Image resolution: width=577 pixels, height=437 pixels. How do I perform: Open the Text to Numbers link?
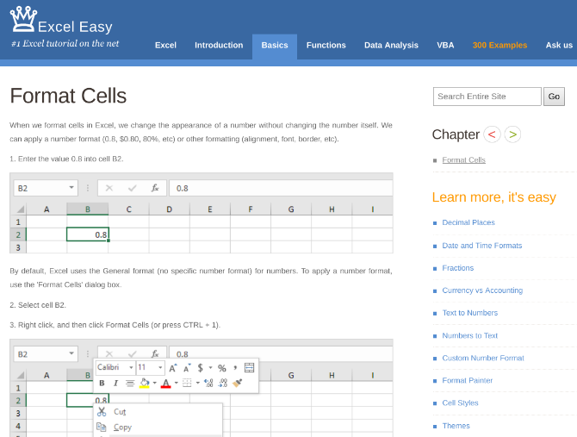469,313
